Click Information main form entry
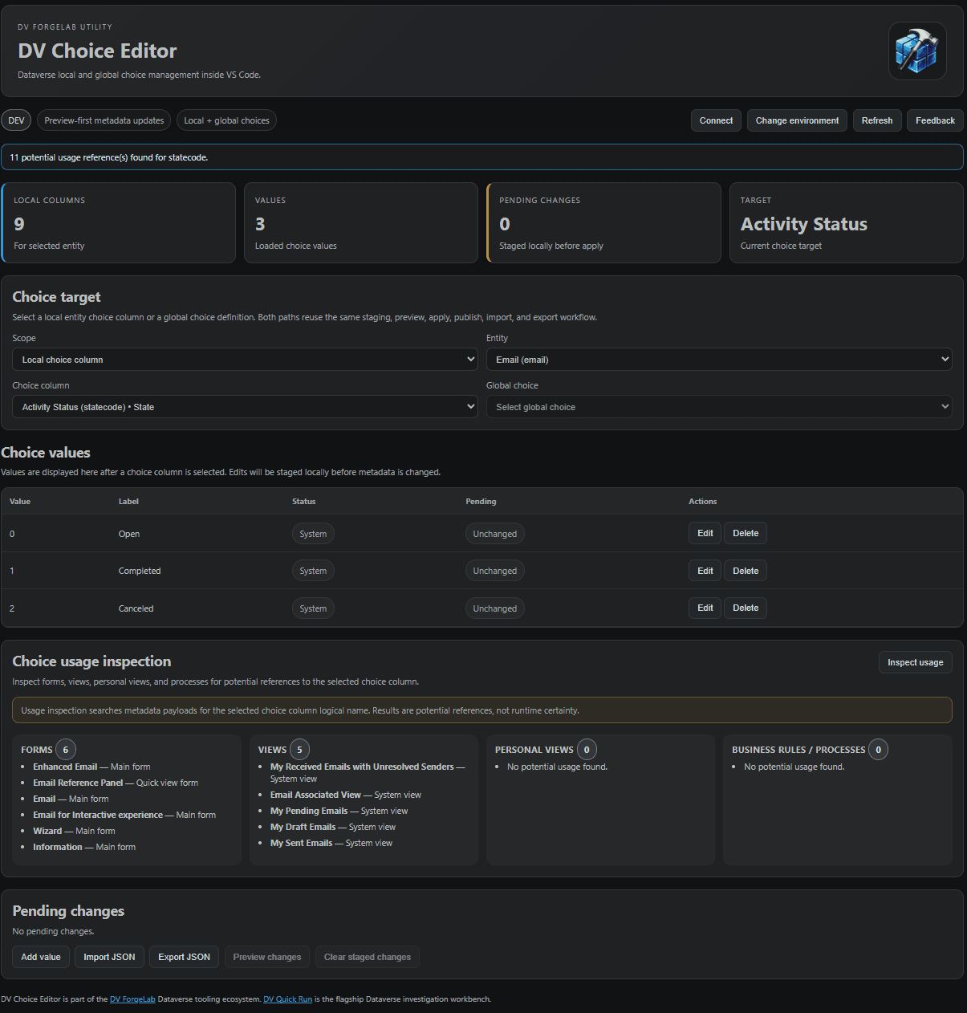The height and width of the screenshot is (1013, 967). (x=84, y=847)
